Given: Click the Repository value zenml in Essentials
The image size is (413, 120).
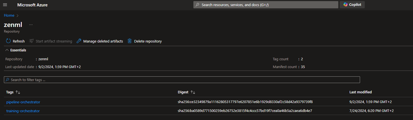Looking at the screenshot, I should (43, 59).
